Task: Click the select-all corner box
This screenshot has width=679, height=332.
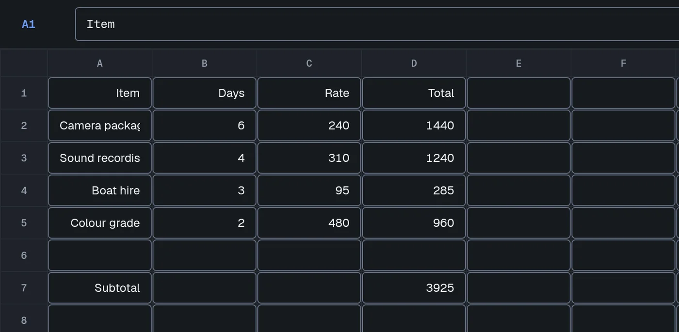Action: (x=24, y=63)
